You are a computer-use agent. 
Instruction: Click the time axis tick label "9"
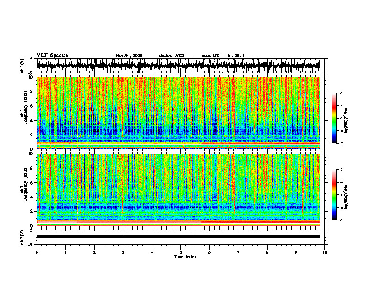[296, 252]
